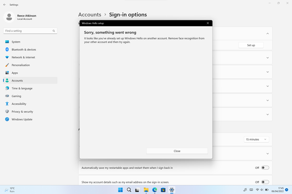Click the Windows Update sync icon

pyautogui.click(x=7, y=119)
